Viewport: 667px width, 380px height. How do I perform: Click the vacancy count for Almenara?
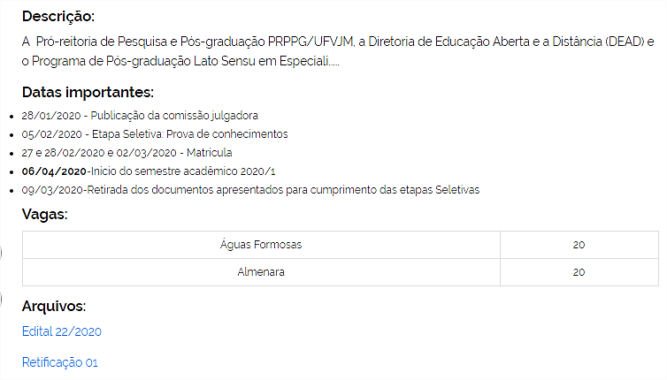tap(579, 272)
